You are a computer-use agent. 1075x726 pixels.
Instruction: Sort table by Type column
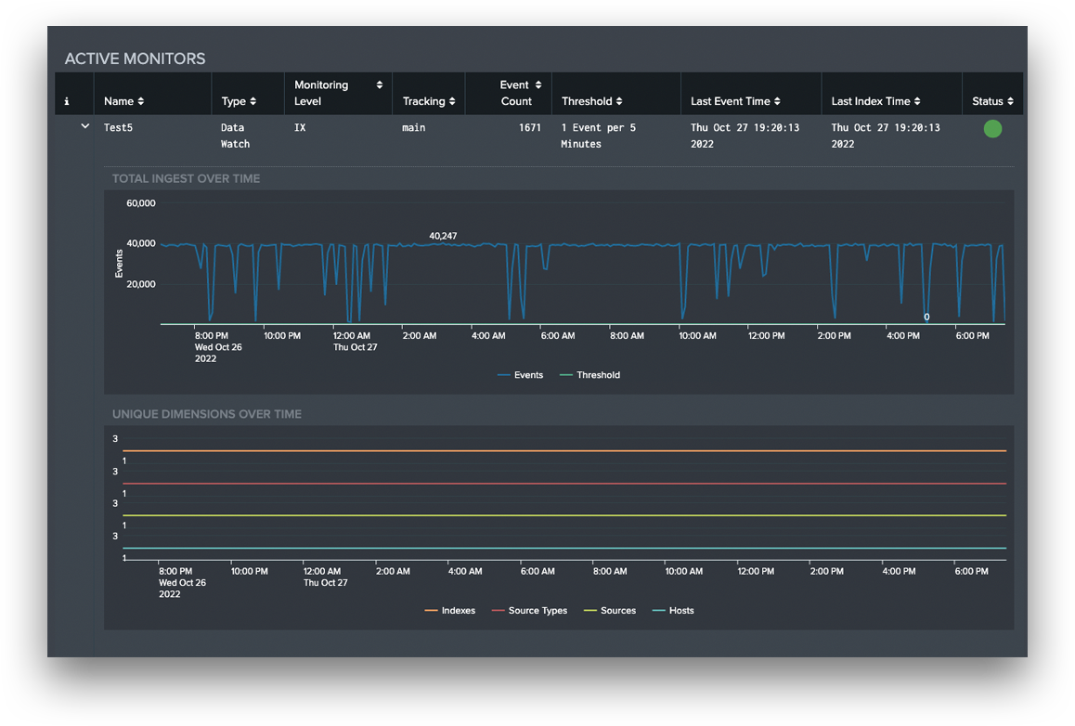click(239, 101)
